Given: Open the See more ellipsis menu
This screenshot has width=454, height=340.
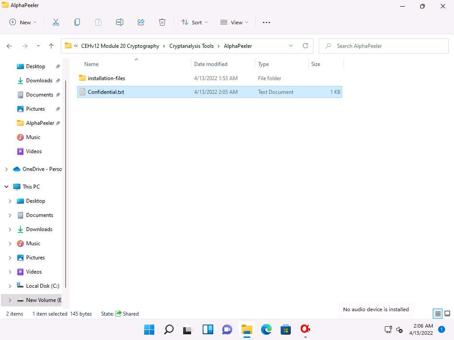Looking at the screenshot, I should (266, 22).
